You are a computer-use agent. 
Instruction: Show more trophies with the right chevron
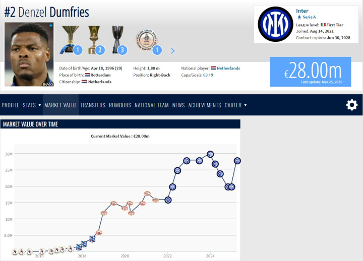tap(172, 51)
